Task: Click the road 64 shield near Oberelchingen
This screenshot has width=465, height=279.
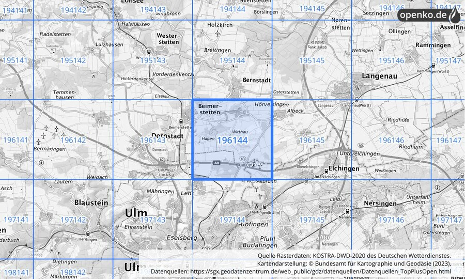Action: [301, 160]
